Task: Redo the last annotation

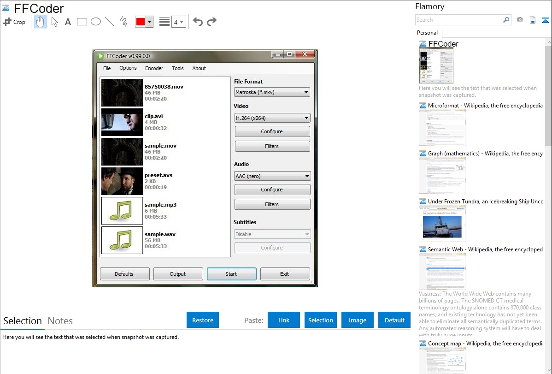Action: (211, 22)
